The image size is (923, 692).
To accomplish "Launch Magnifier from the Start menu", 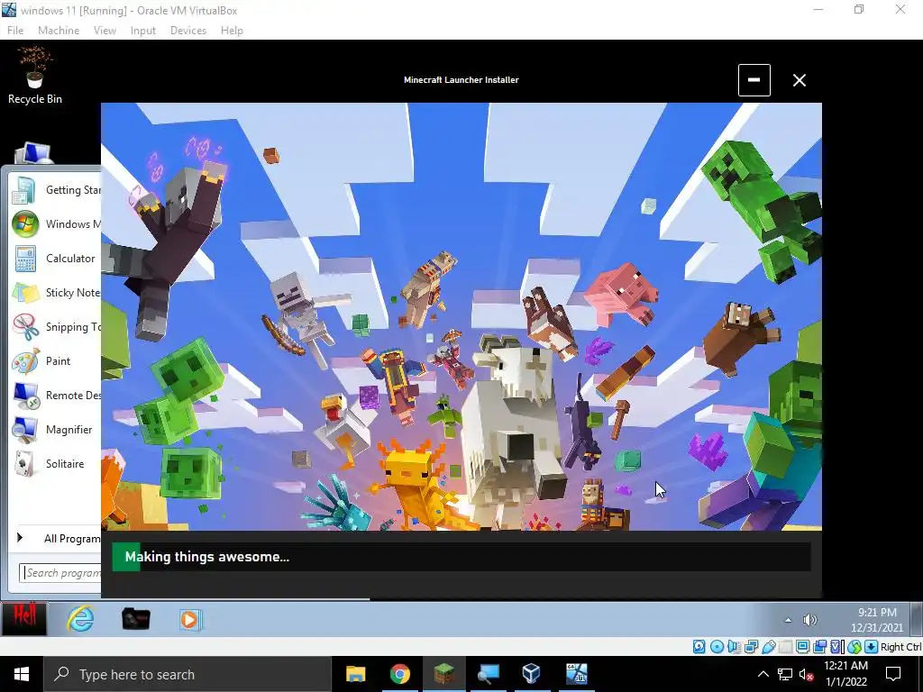I will (x=56, y=430).
